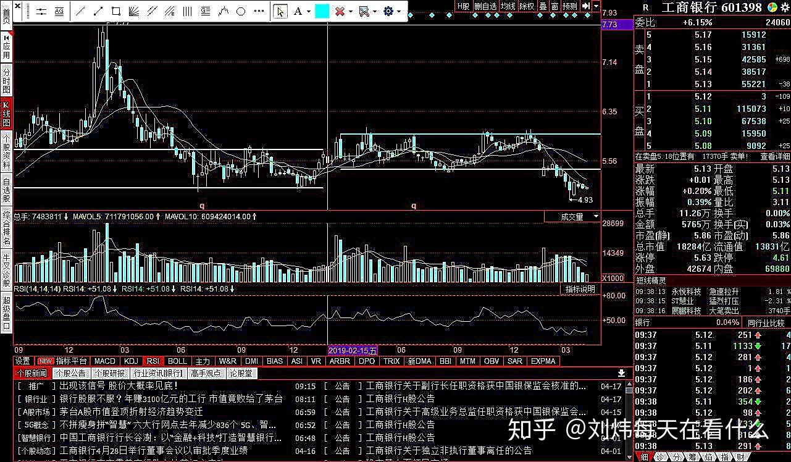Toggle the 叠 overlay option
This screenshot has width=791, height=462.
543,6
